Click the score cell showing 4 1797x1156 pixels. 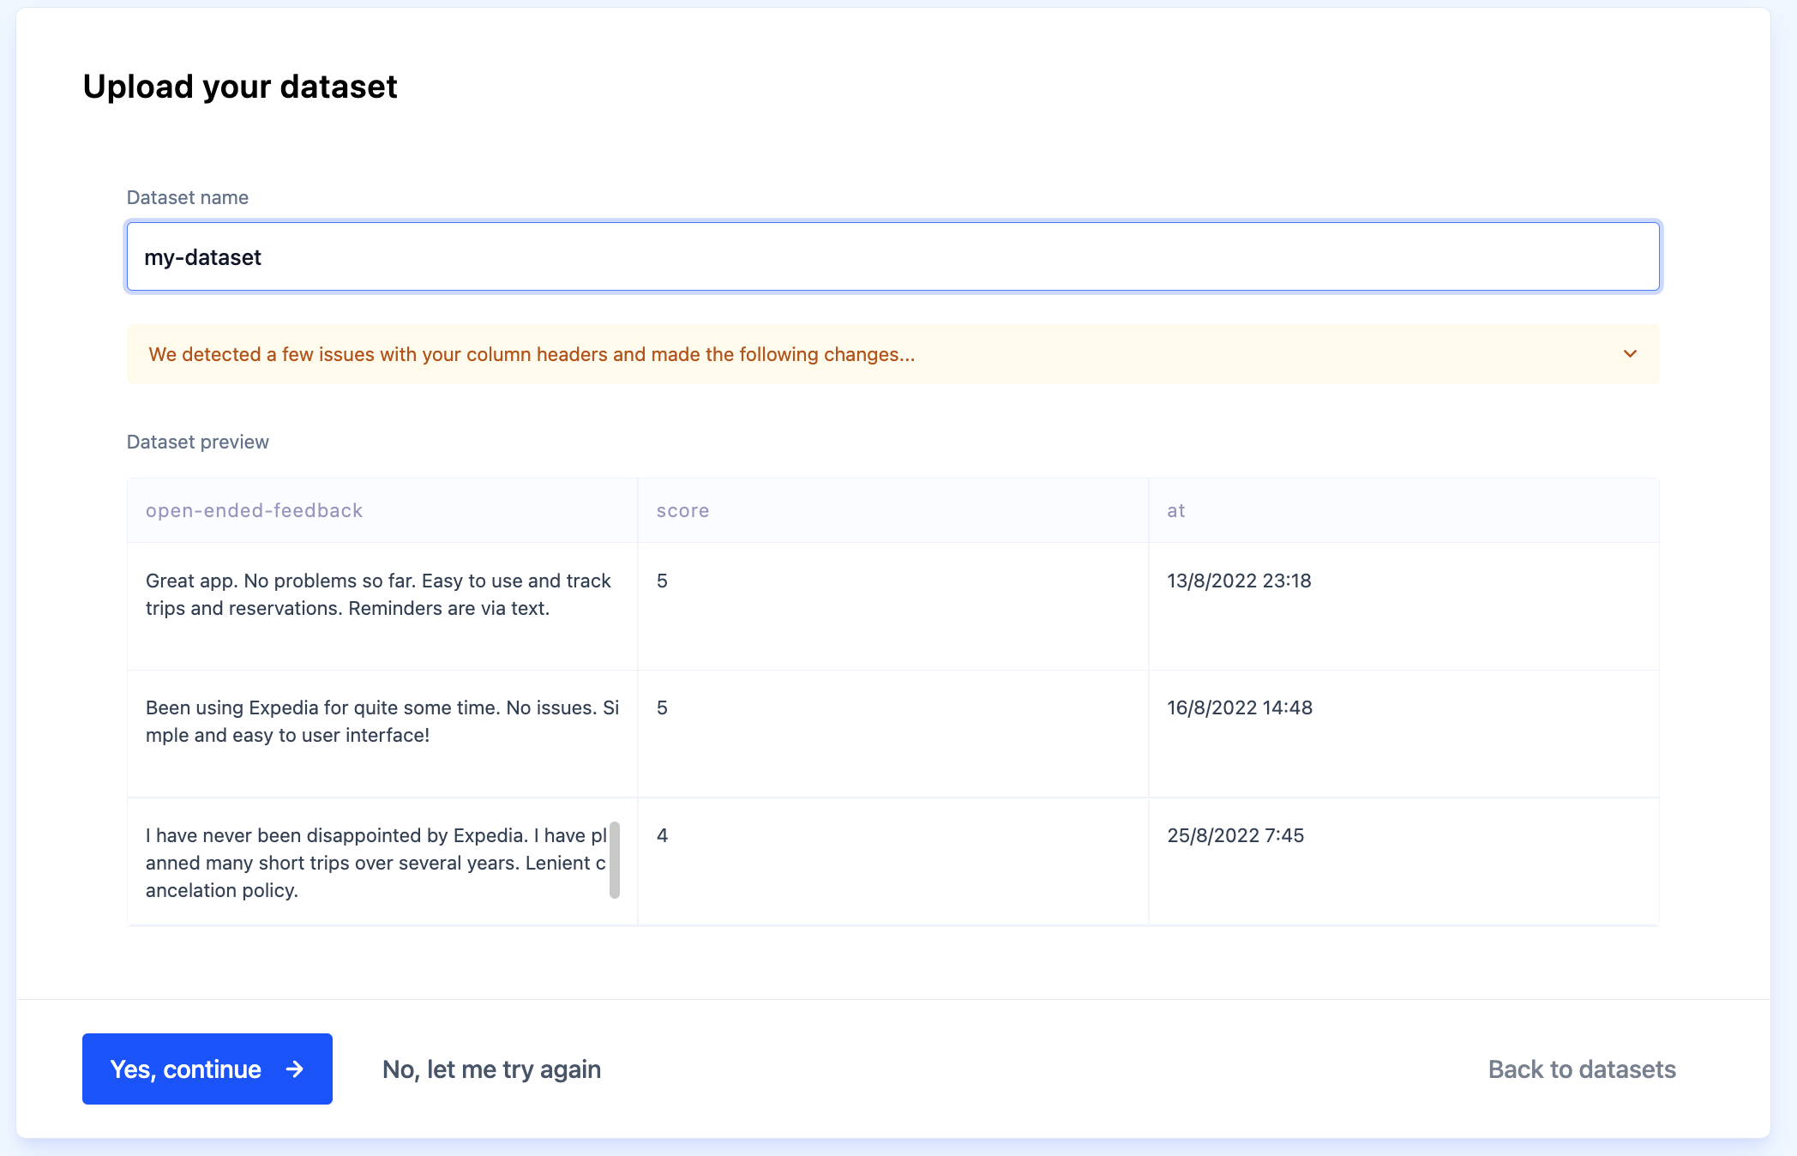click(x=662, y=835)
